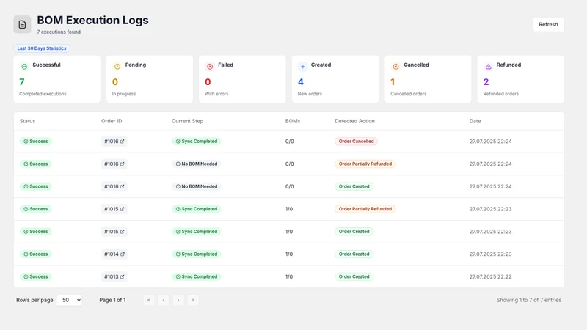Go to previous page arrow
Image resolution: width=587 pixels, height=330 pixels.
pos(164,300)
